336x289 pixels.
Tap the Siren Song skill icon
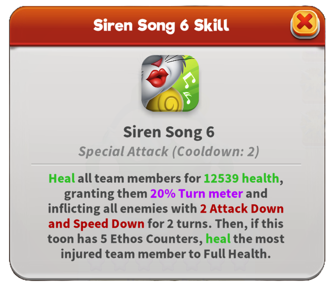170,83
